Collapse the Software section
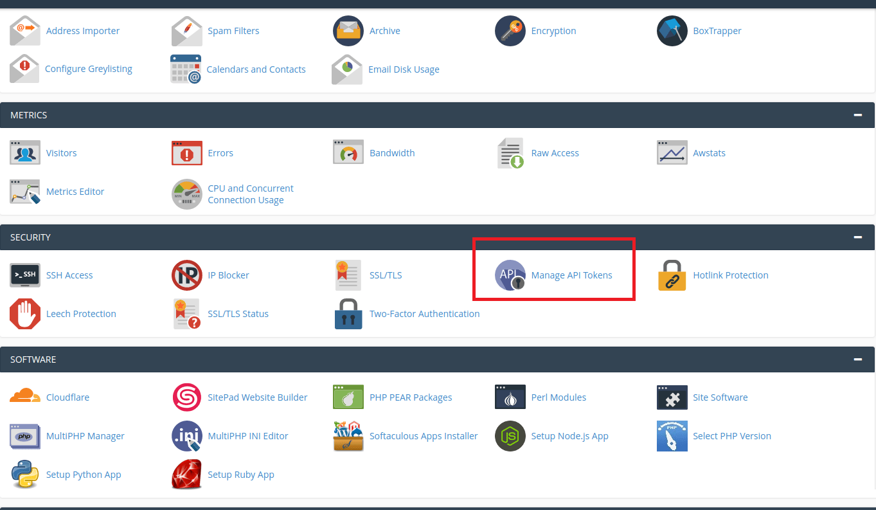Screen dimensions: 876x510 point(857,360)
